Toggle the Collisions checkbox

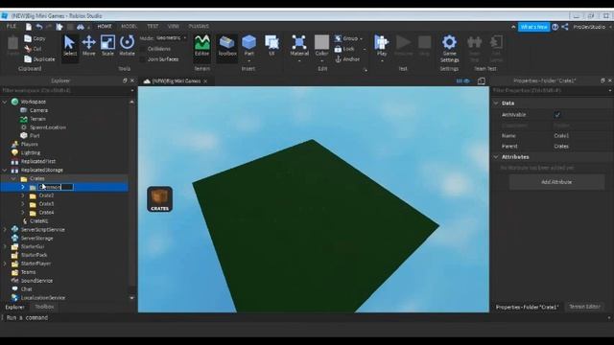coord(143,49)
